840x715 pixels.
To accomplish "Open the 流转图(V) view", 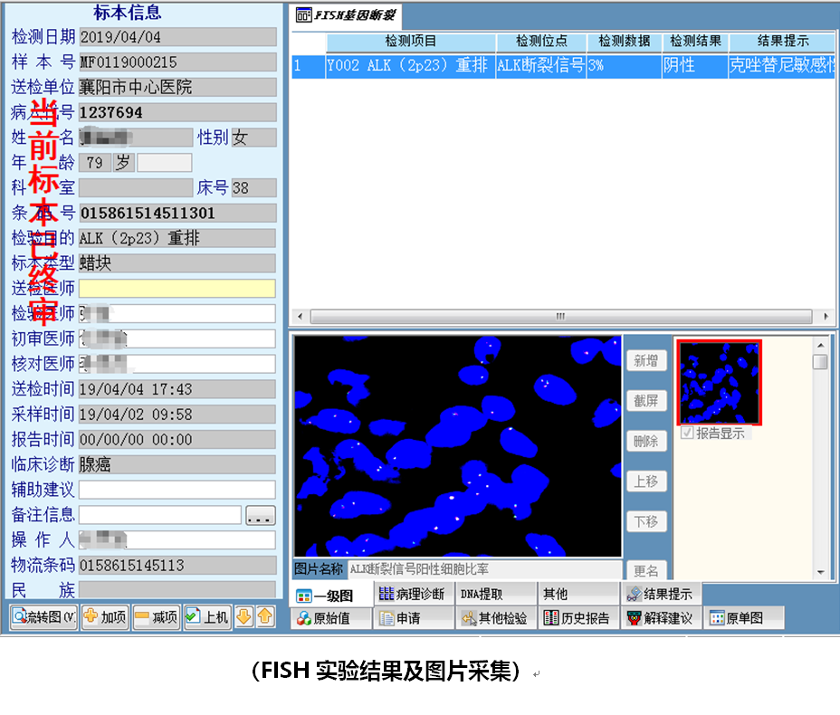I will coord(42,616).
